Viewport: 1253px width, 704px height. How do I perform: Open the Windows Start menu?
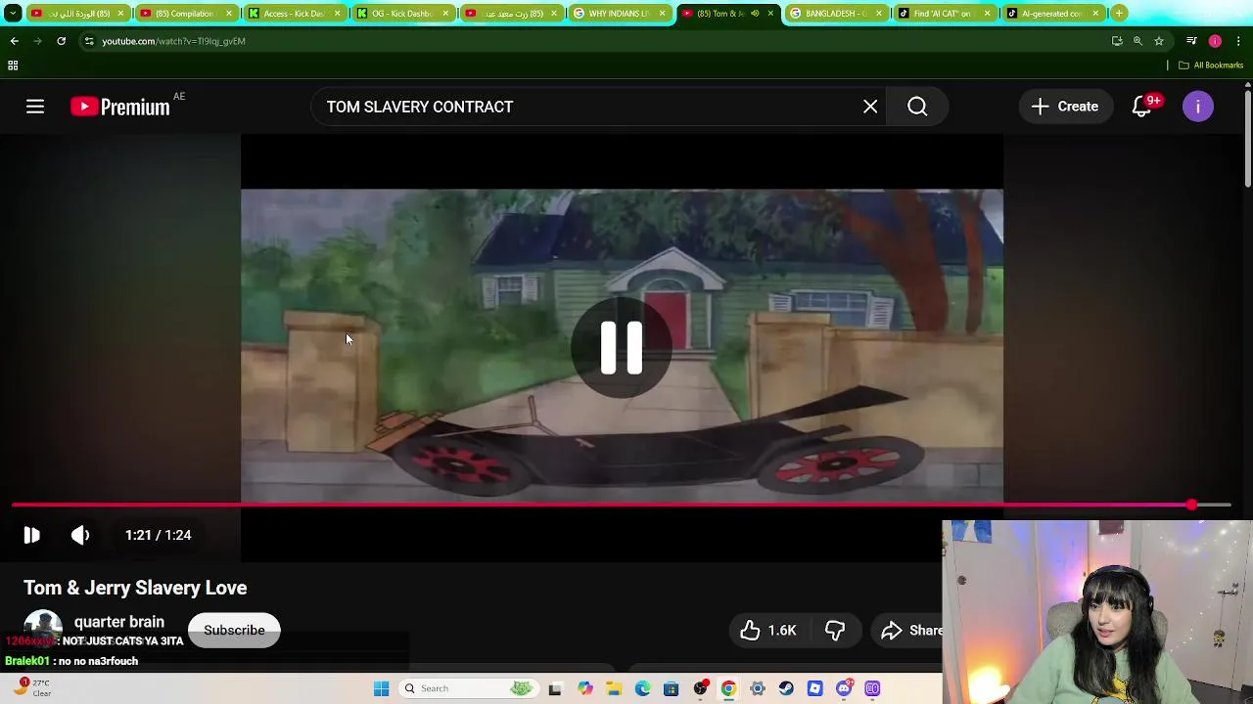(x=382, y=688)
